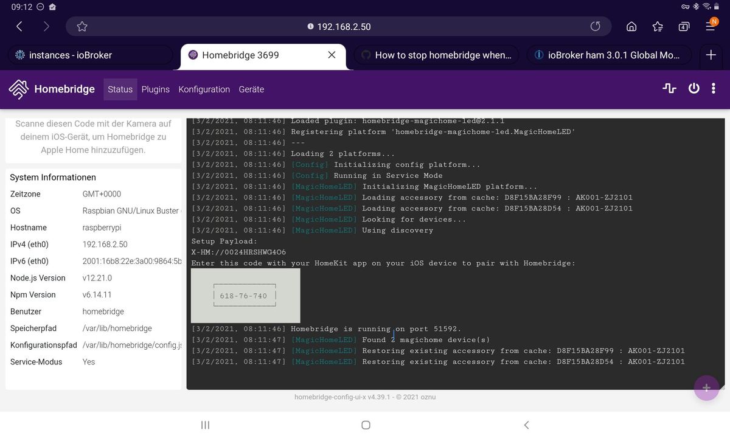730x438 pixels.
Task: Click hostname value raspberrypi
Action: tap(103, 228)
